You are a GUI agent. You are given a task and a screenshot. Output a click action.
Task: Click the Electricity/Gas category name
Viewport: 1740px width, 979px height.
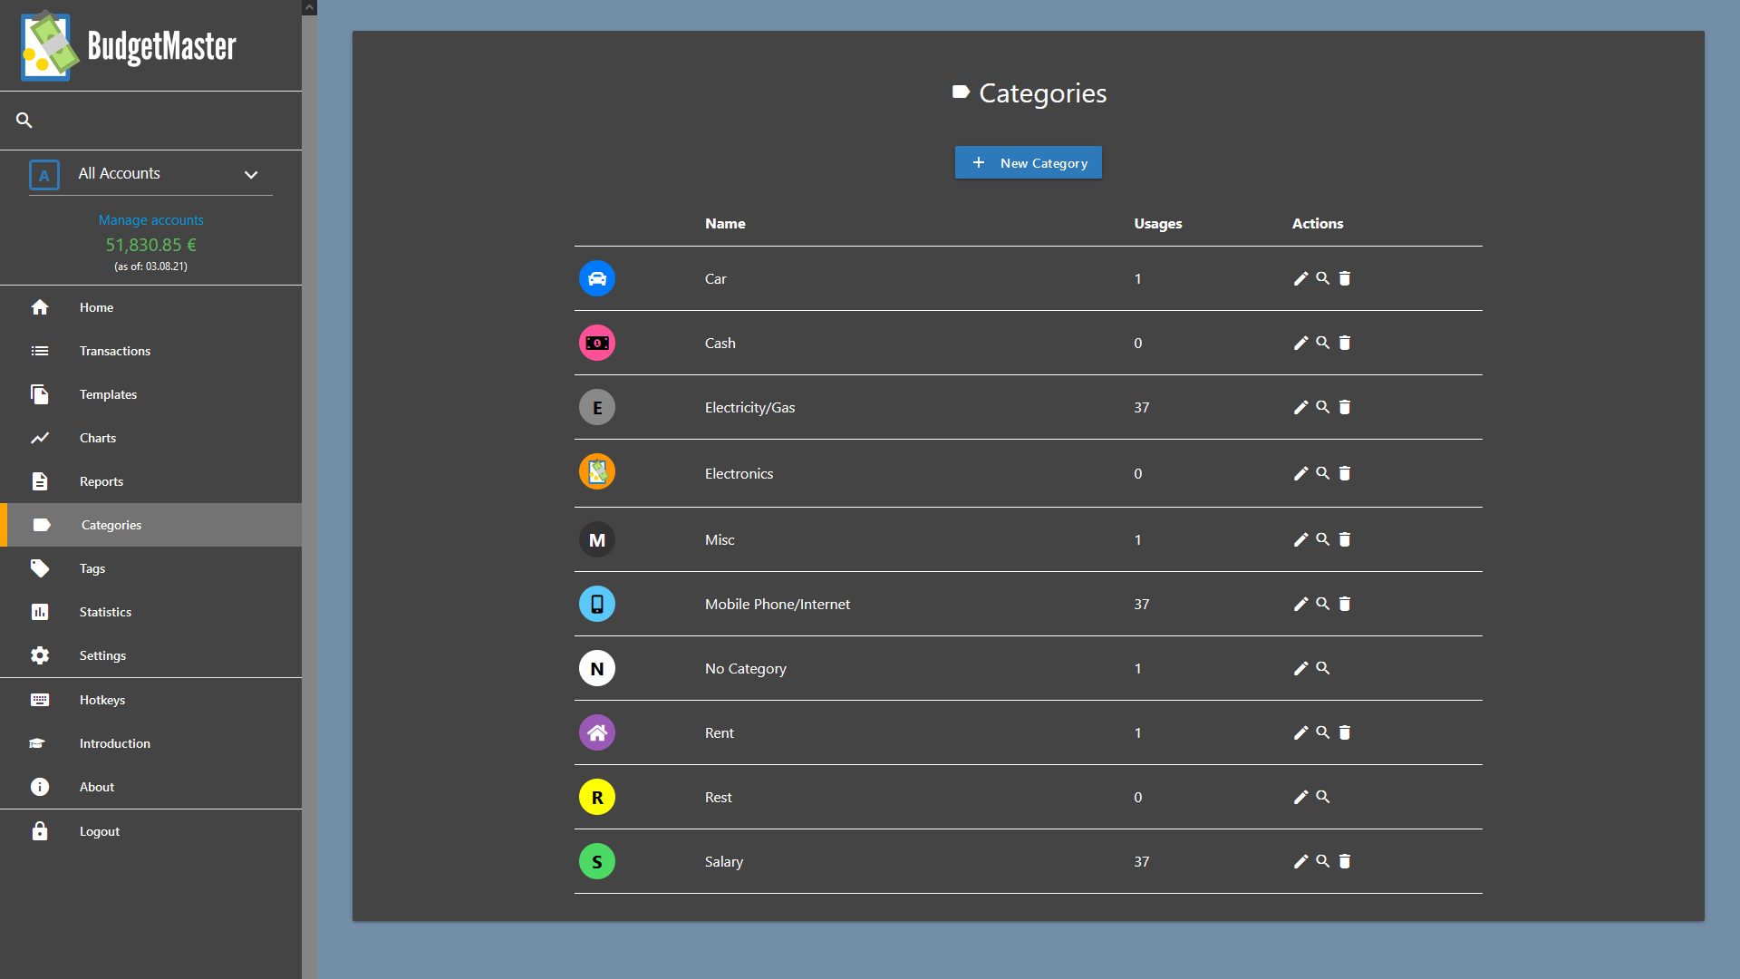749,408
